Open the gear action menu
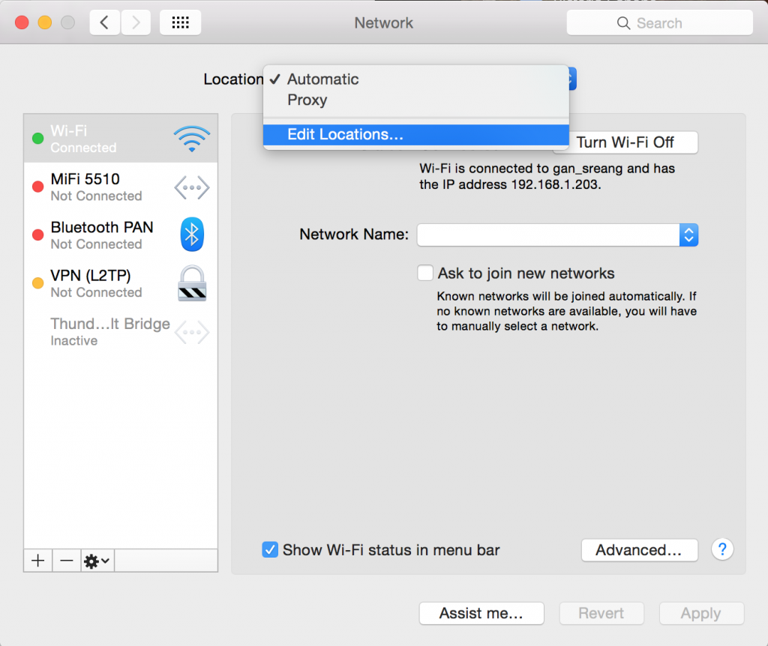768x646 pixels. click(x=96, y=560)
